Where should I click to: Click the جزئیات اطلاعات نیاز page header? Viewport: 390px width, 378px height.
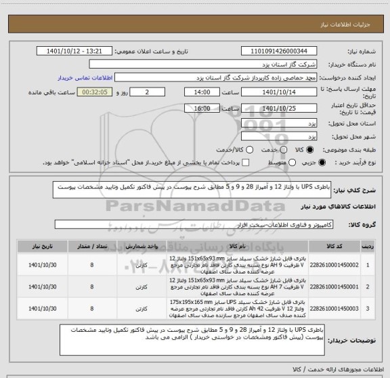[x=345, y=24]
